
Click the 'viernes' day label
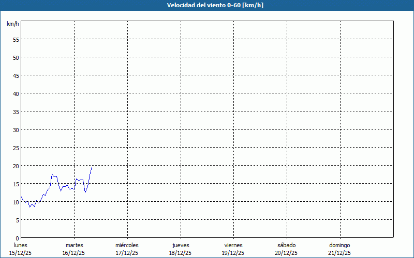[x=233, y=245]
